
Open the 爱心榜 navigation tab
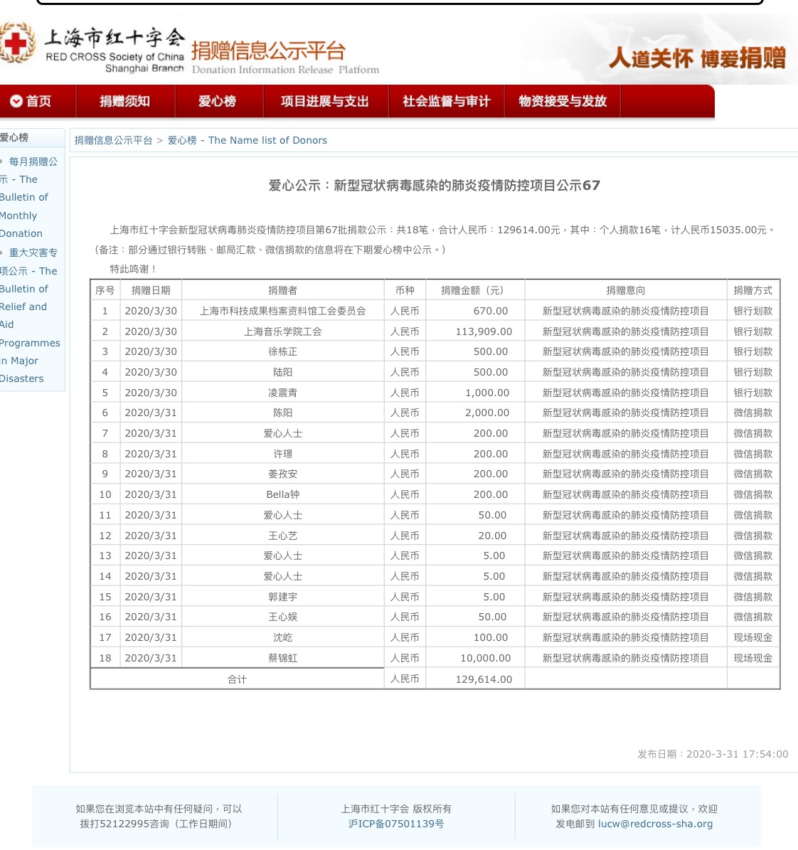[217, 102]
